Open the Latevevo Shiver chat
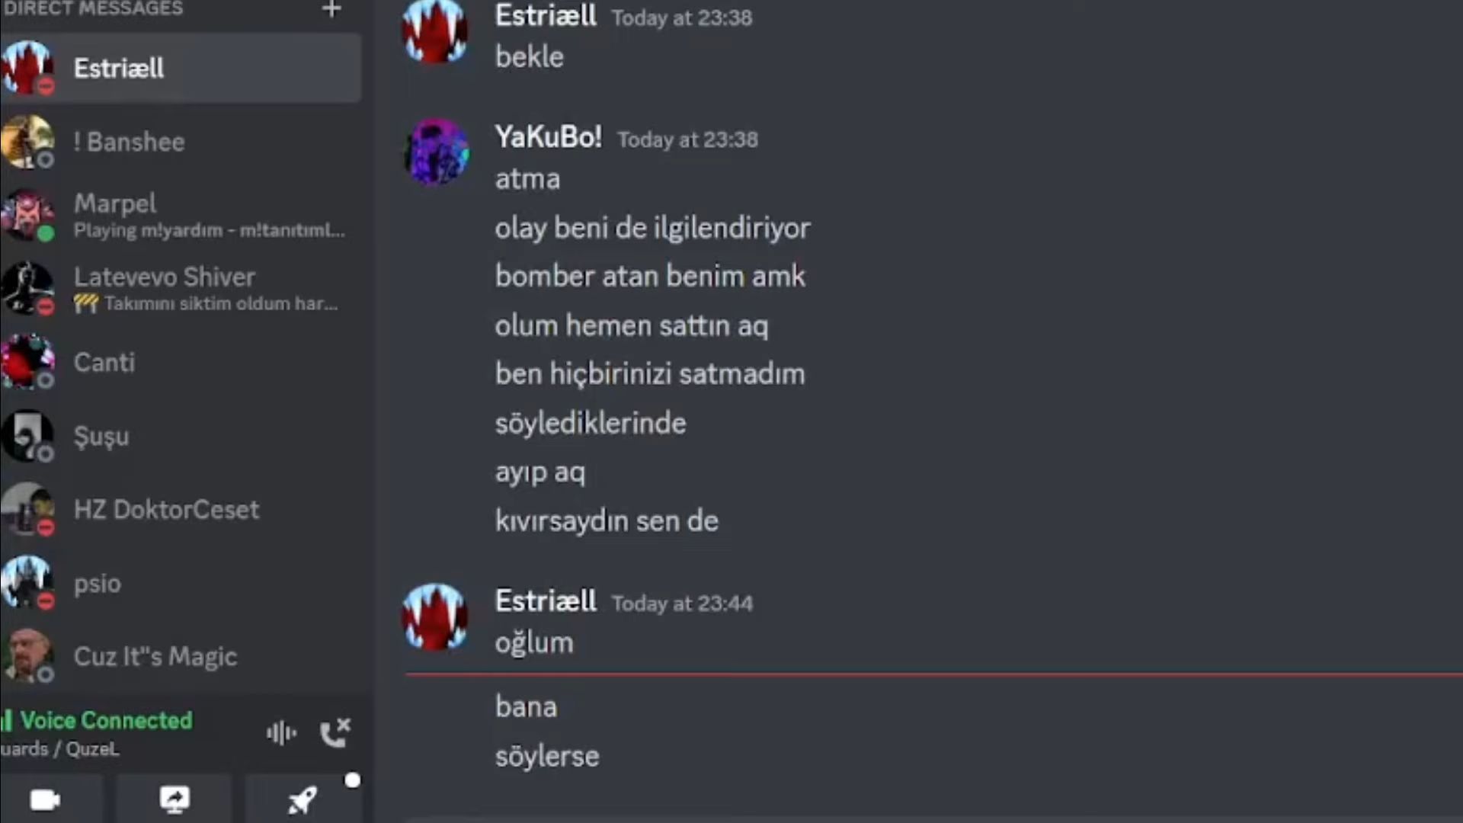Image resolution: width=1463 pixels, height=823 pixels. pyautogui.click(x=165, y=277)
